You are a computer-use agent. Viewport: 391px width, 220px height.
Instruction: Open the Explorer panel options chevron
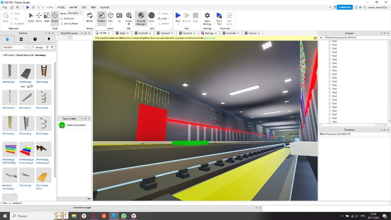coord(381,33)
